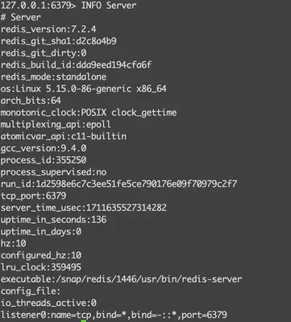The width and height of the screenshot is (291, 322).
Task: Click the uptime_in_seconds:136 line
Action: click(53, 220)
